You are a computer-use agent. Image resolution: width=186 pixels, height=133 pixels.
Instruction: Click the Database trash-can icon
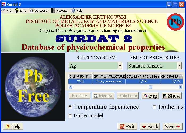(32, 10)
